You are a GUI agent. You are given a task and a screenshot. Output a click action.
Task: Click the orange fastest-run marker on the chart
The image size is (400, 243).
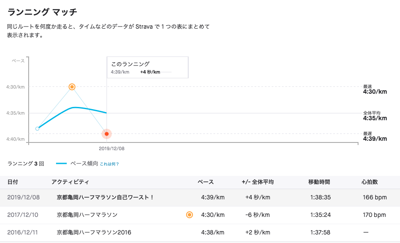72,87
